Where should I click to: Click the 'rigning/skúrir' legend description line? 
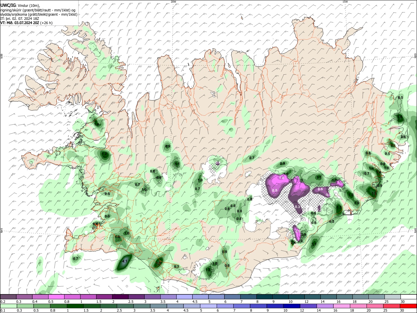point(38,10)
